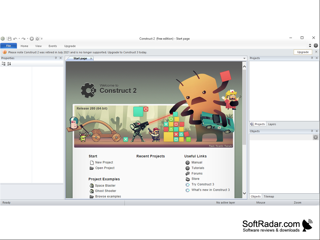The width and height of the screenshot is (320, 240).
Task: Close the Objects panel
Action: (317, 131)
